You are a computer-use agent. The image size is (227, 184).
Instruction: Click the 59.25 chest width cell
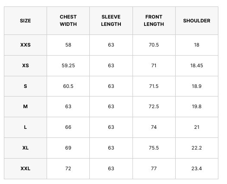click(x=68, y=65)
